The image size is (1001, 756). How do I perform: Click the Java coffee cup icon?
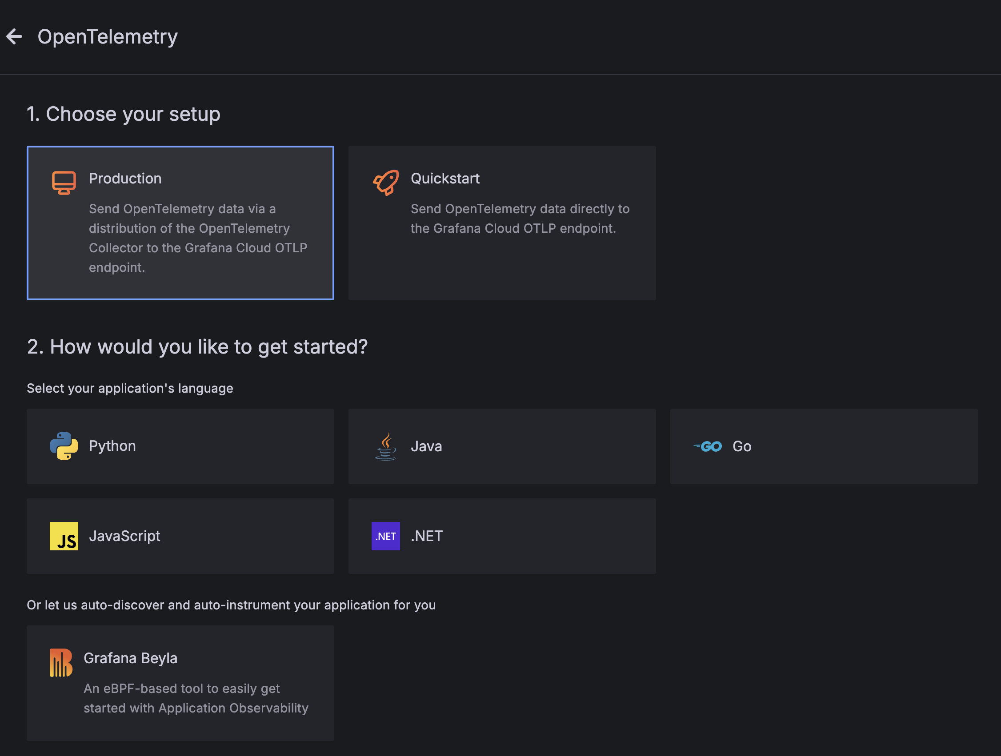click(x=385, y=446)
